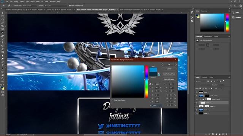Select the R red radio button
This screenshot has height=136, width=243.
point(150,95)
